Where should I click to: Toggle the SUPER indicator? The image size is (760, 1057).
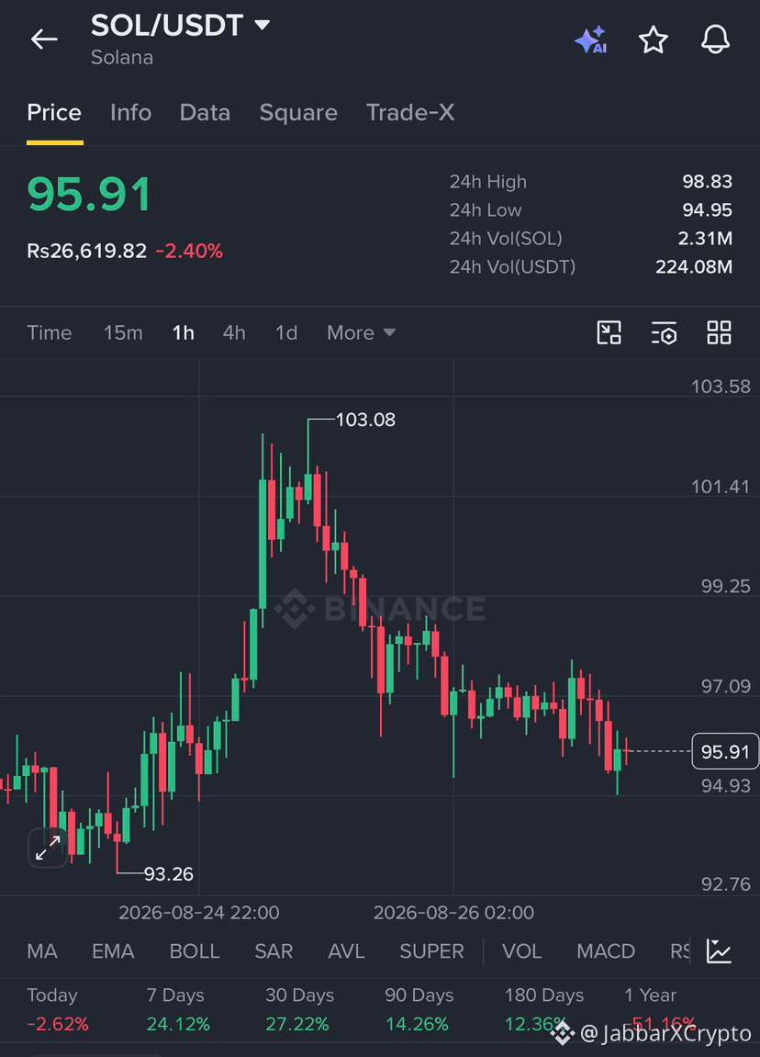pyautogui.click(x=432, y=951)
